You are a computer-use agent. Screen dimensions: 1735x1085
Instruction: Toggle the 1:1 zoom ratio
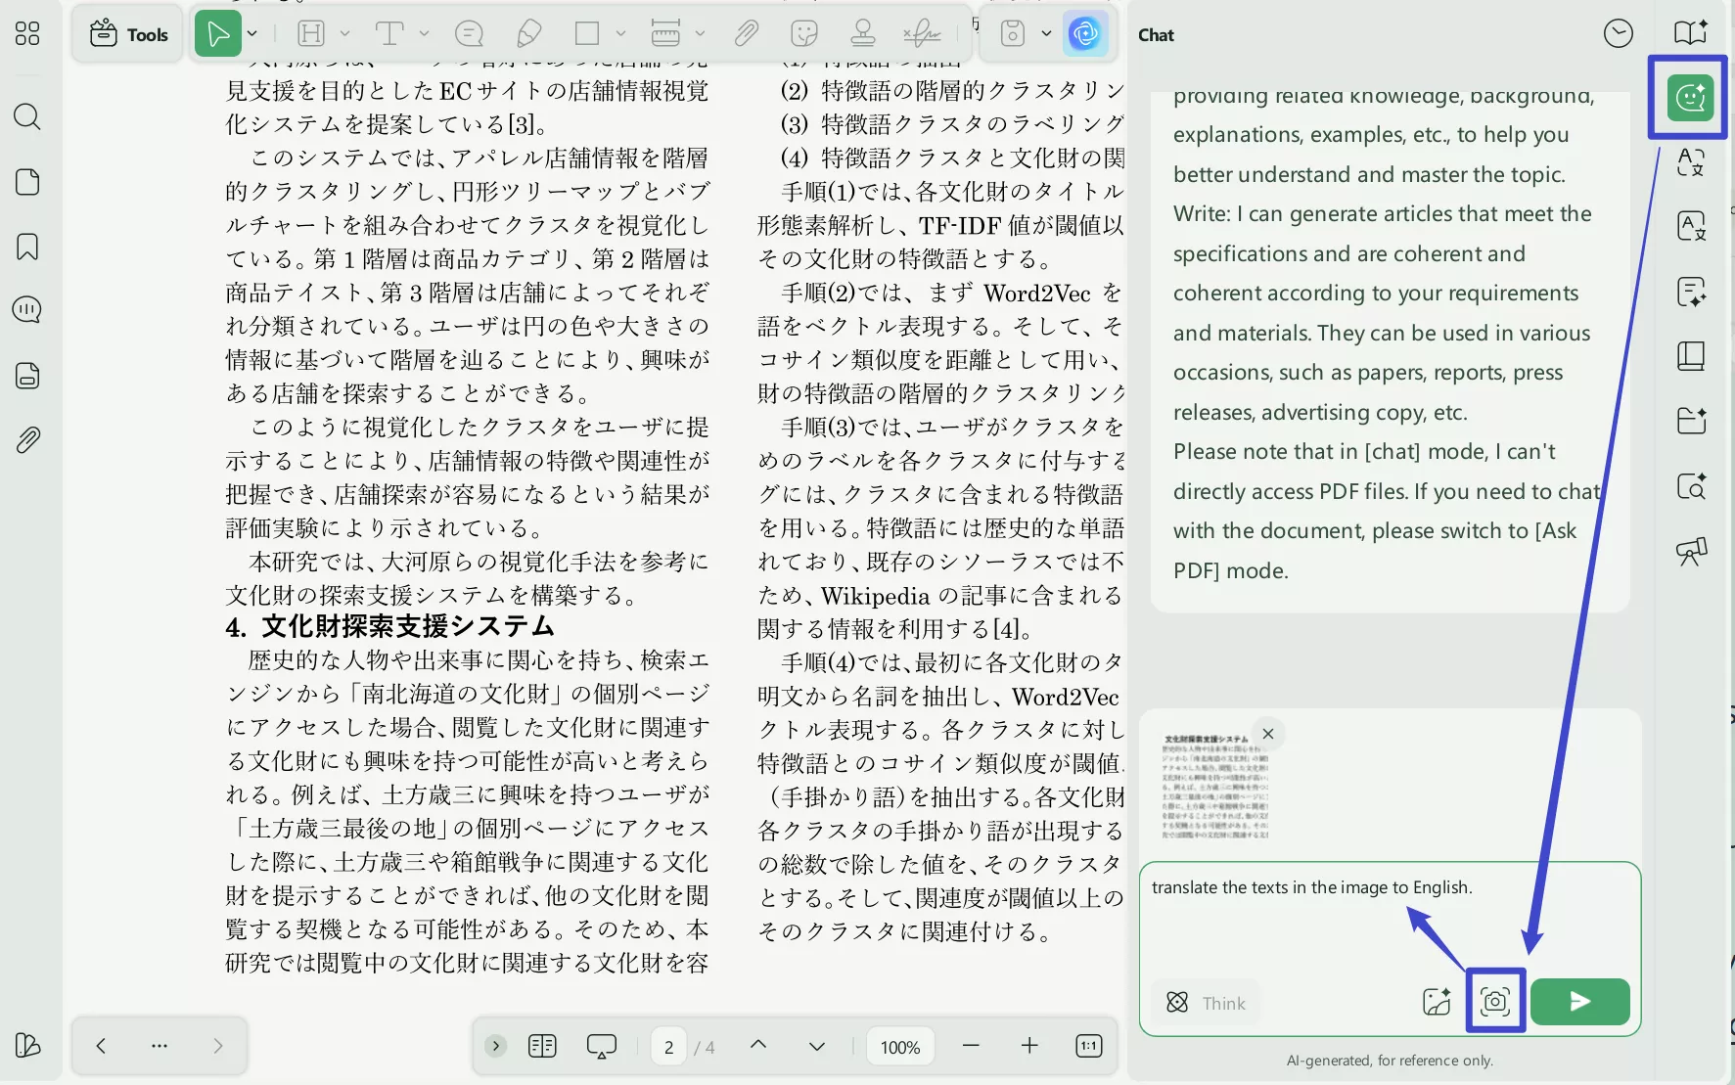tap(1087, 1045)
